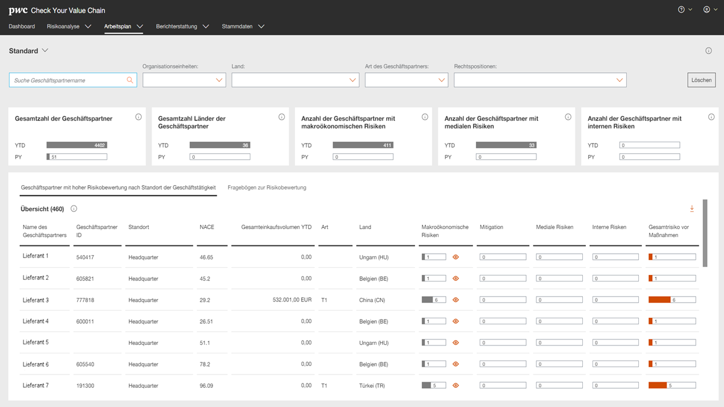The image size is (724, 407).
Task: Open page info icon beside Löschen
Action: (x=709, y=51)
